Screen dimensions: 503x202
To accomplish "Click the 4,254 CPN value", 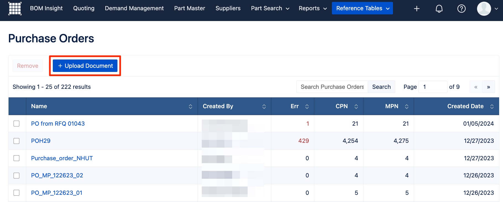I will click(350, 141).
